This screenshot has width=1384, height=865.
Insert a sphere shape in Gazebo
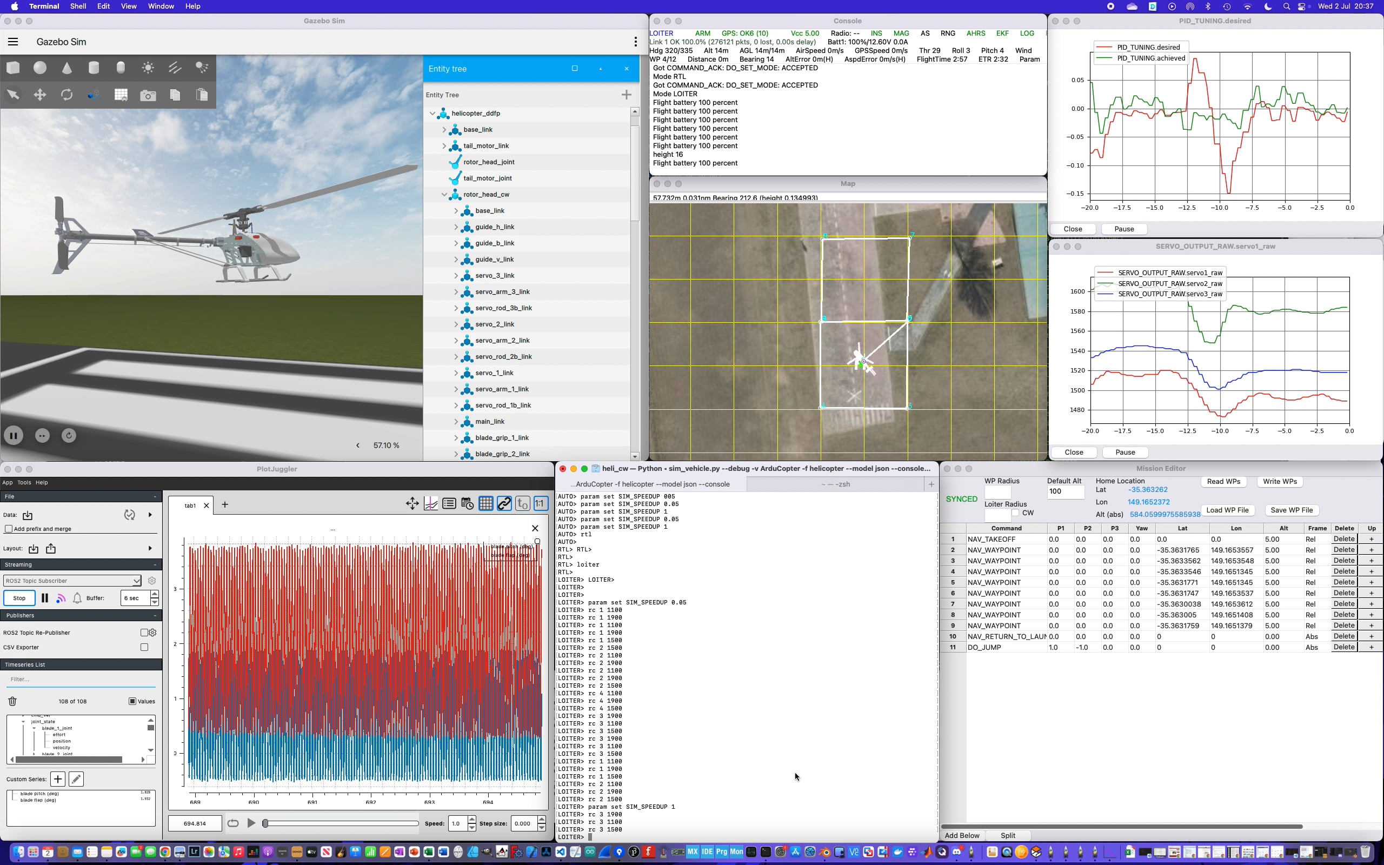(40, 68)
